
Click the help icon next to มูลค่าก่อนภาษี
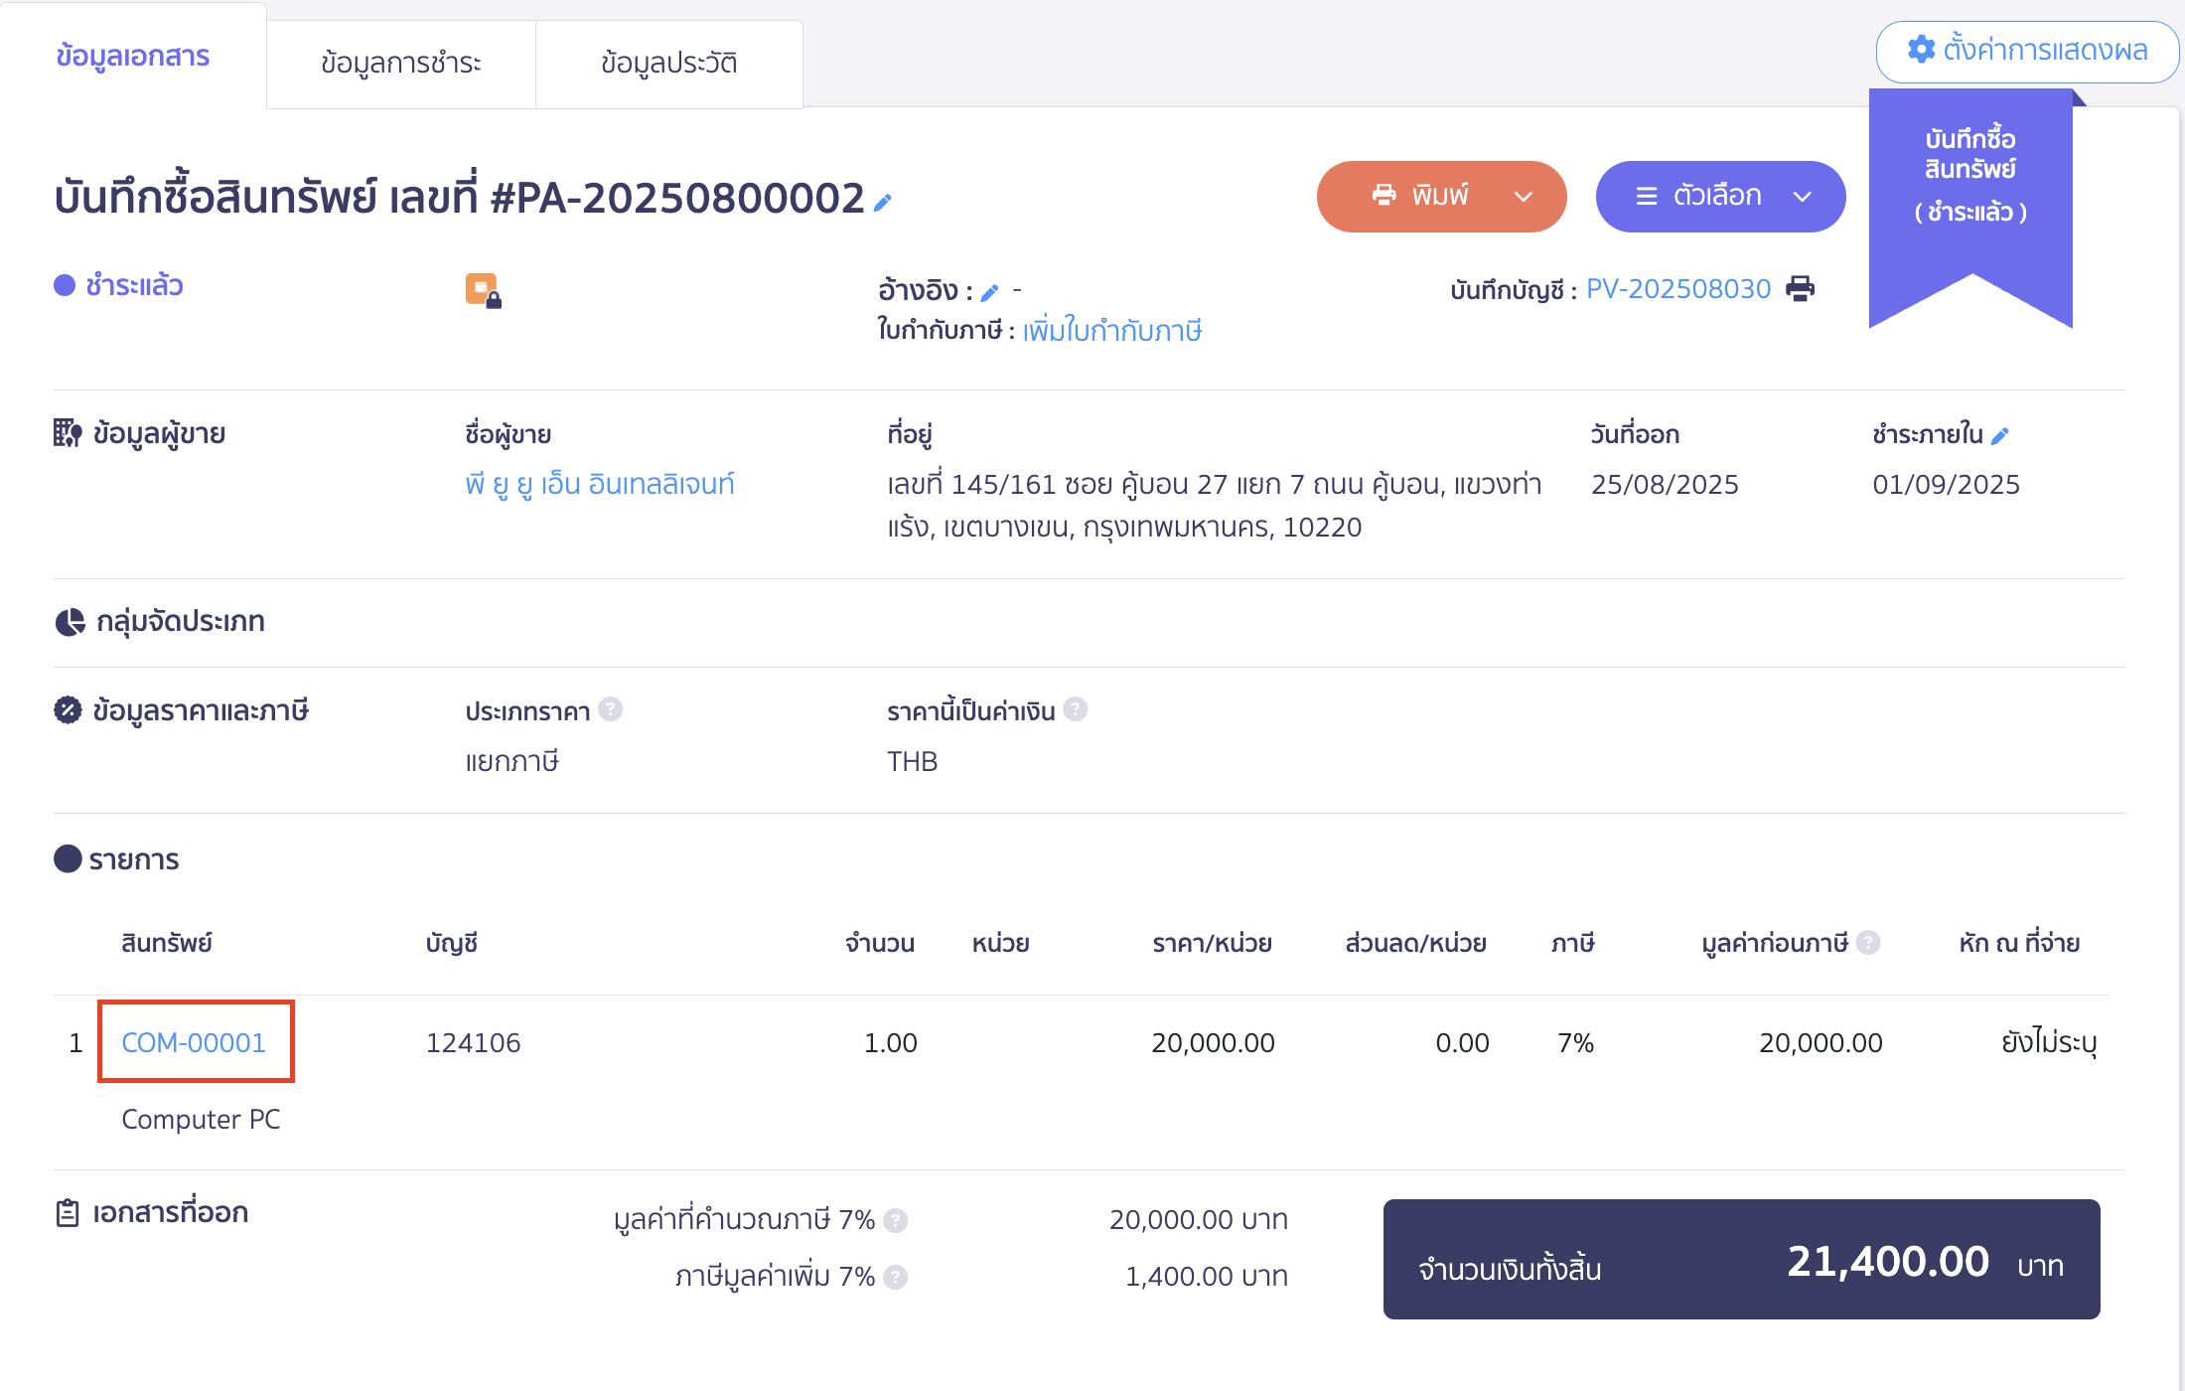click(x=1868, y=942)
